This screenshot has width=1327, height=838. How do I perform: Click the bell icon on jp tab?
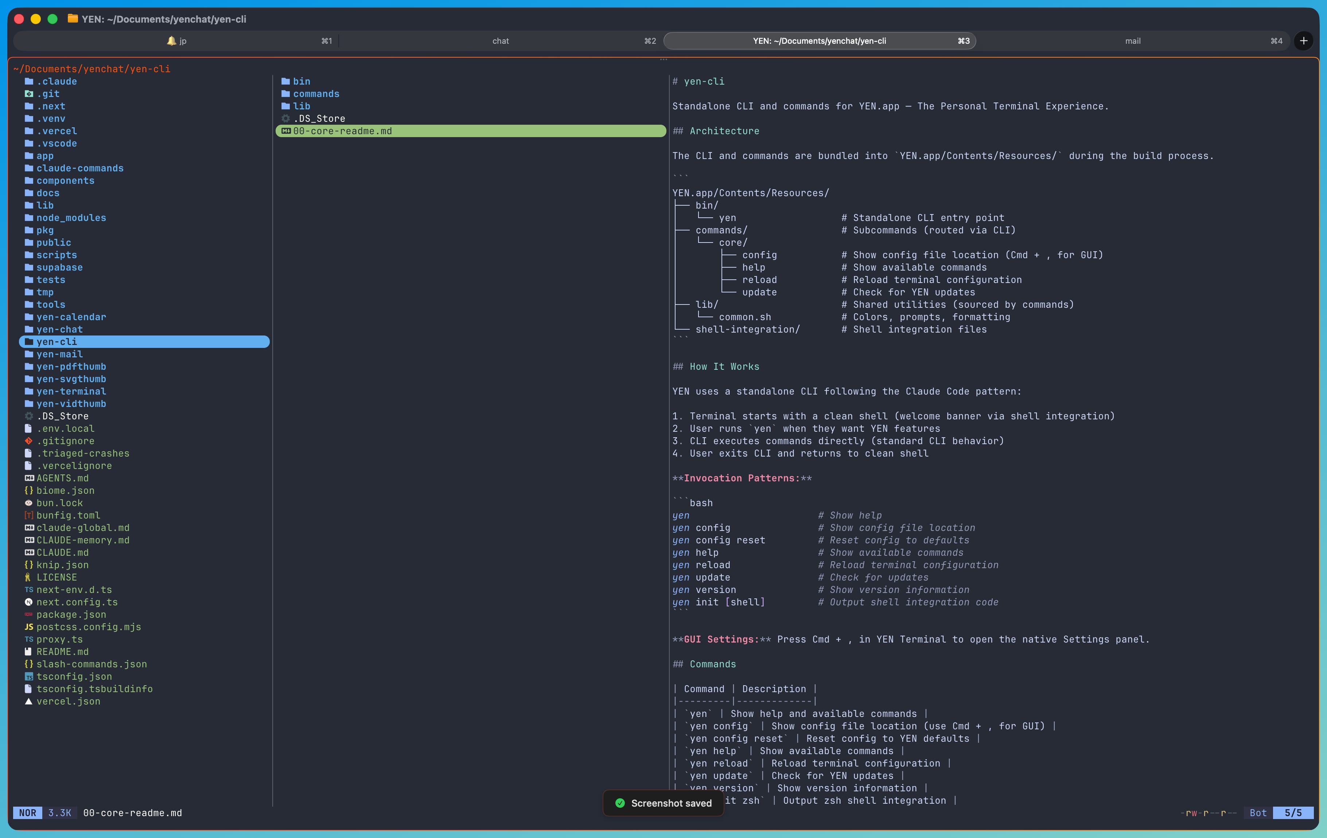[171, 41]
